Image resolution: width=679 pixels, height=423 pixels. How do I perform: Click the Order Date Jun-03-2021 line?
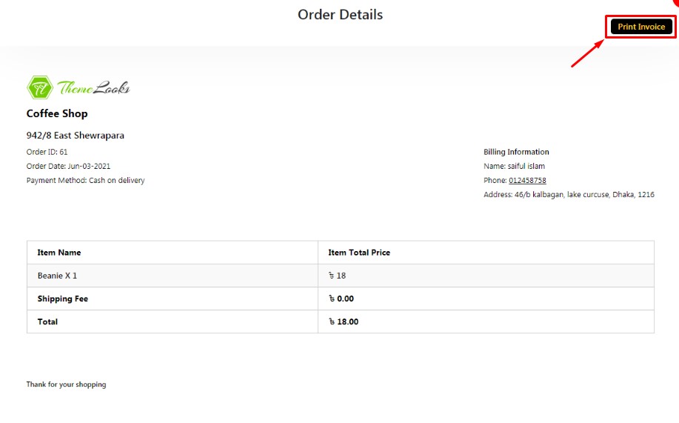pos(68,167)
